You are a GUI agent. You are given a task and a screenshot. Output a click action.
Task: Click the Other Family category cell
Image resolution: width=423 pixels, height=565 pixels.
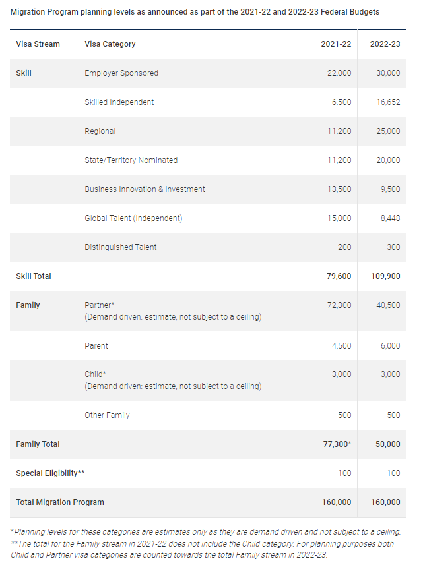107,415
